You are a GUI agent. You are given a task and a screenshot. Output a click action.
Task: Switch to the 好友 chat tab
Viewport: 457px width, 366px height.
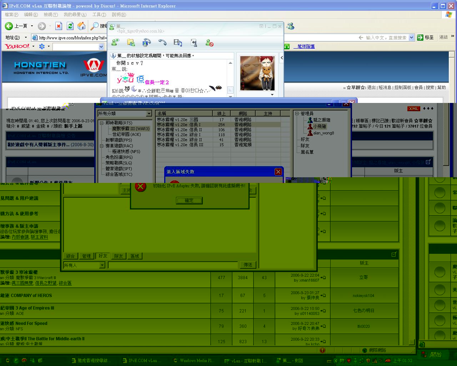(103, 256)
